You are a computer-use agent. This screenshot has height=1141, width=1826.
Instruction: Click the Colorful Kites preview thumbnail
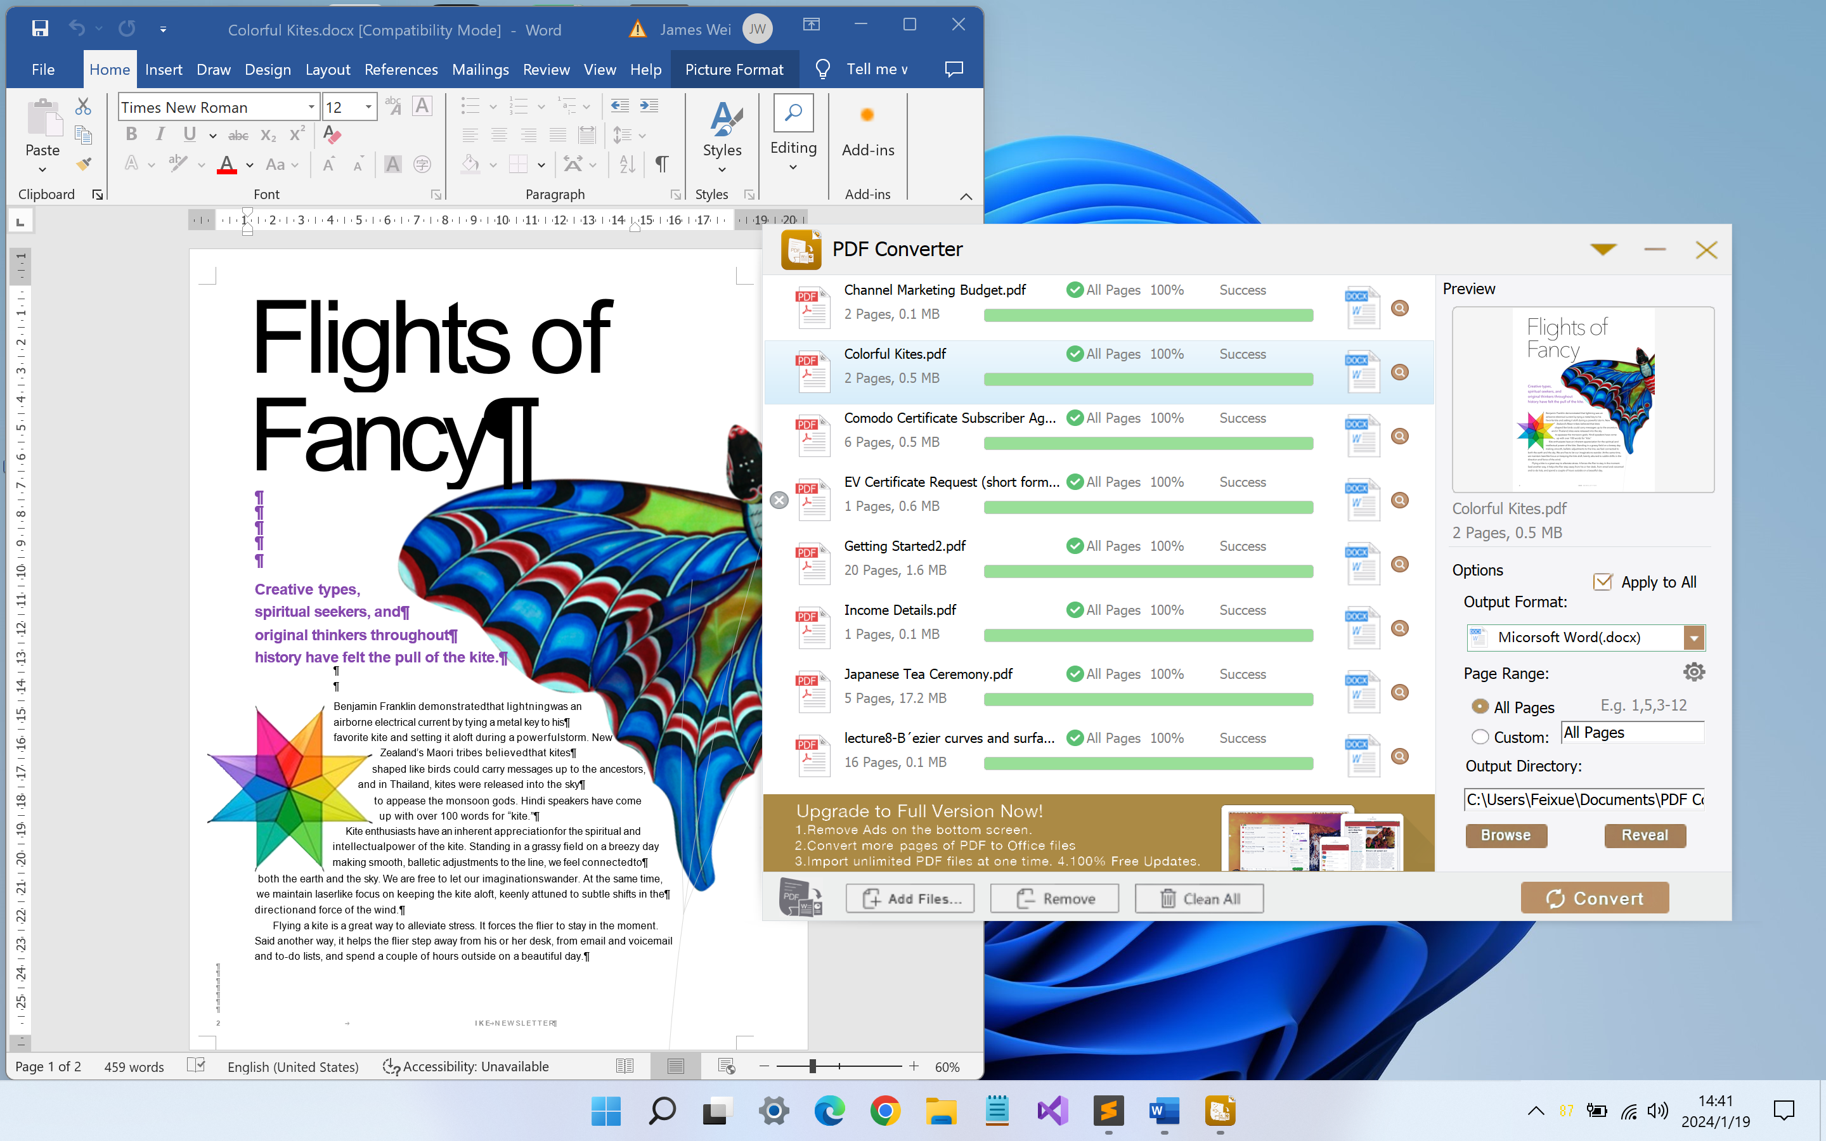point(1583,400)
